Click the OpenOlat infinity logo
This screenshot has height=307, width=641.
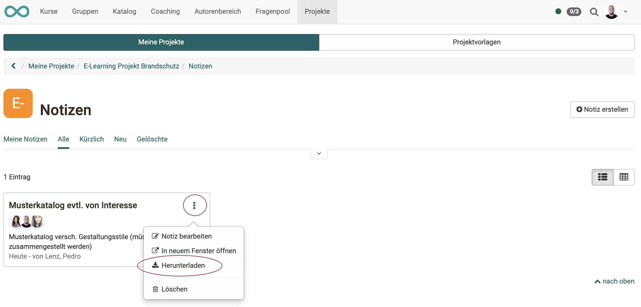(17, 11)
